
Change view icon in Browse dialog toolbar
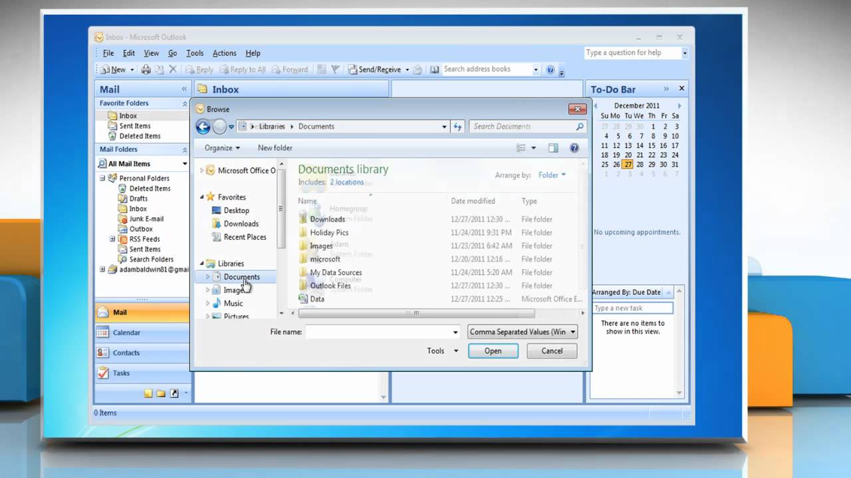click(x=521, y=148)
